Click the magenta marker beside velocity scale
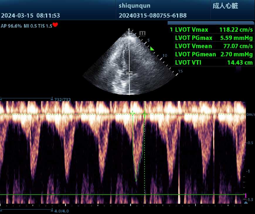Viewport: 255px width, 214px height. click(246, 196)
